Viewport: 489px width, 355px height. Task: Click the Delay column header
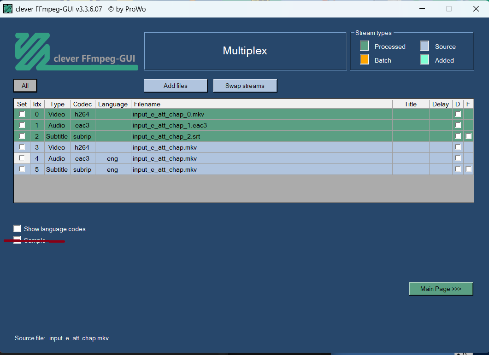441,104
